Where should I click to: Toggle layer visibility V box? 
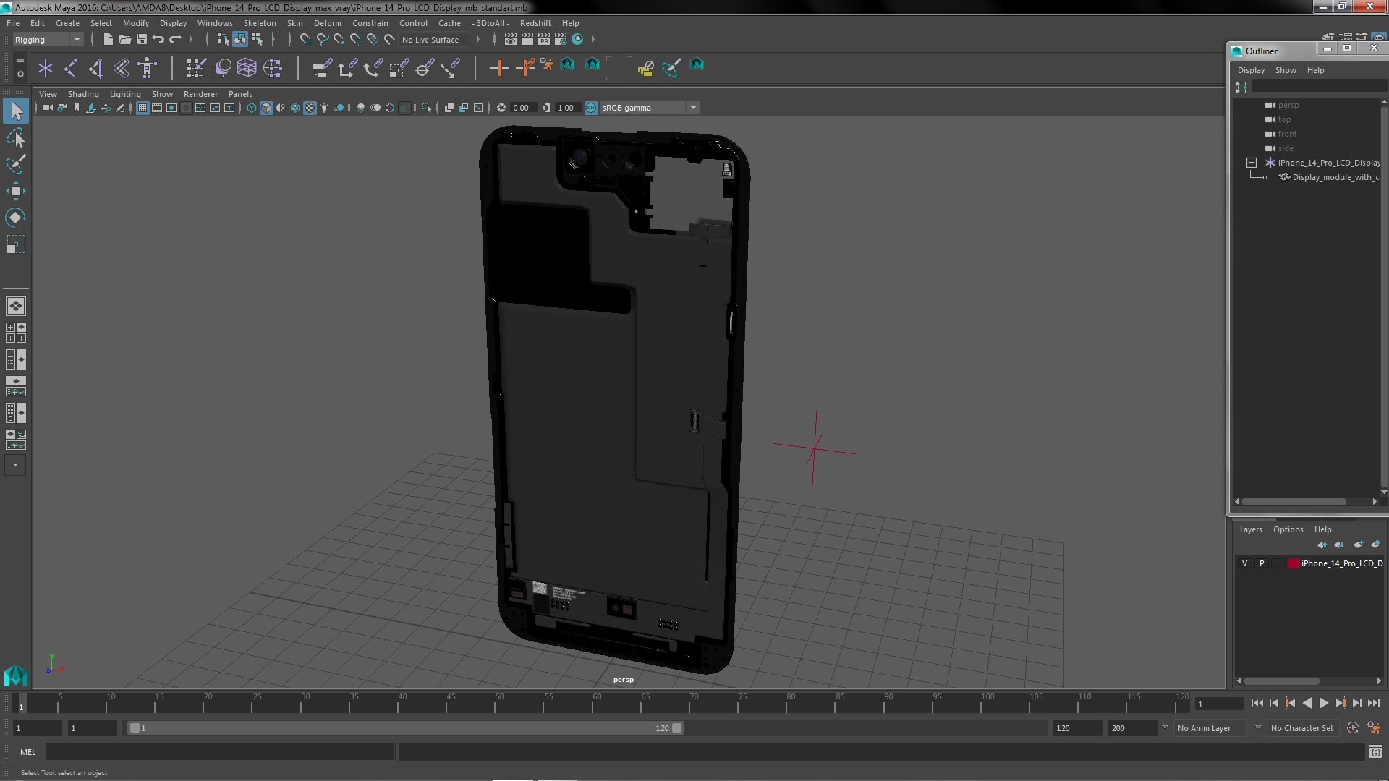tap(1244, 564)
